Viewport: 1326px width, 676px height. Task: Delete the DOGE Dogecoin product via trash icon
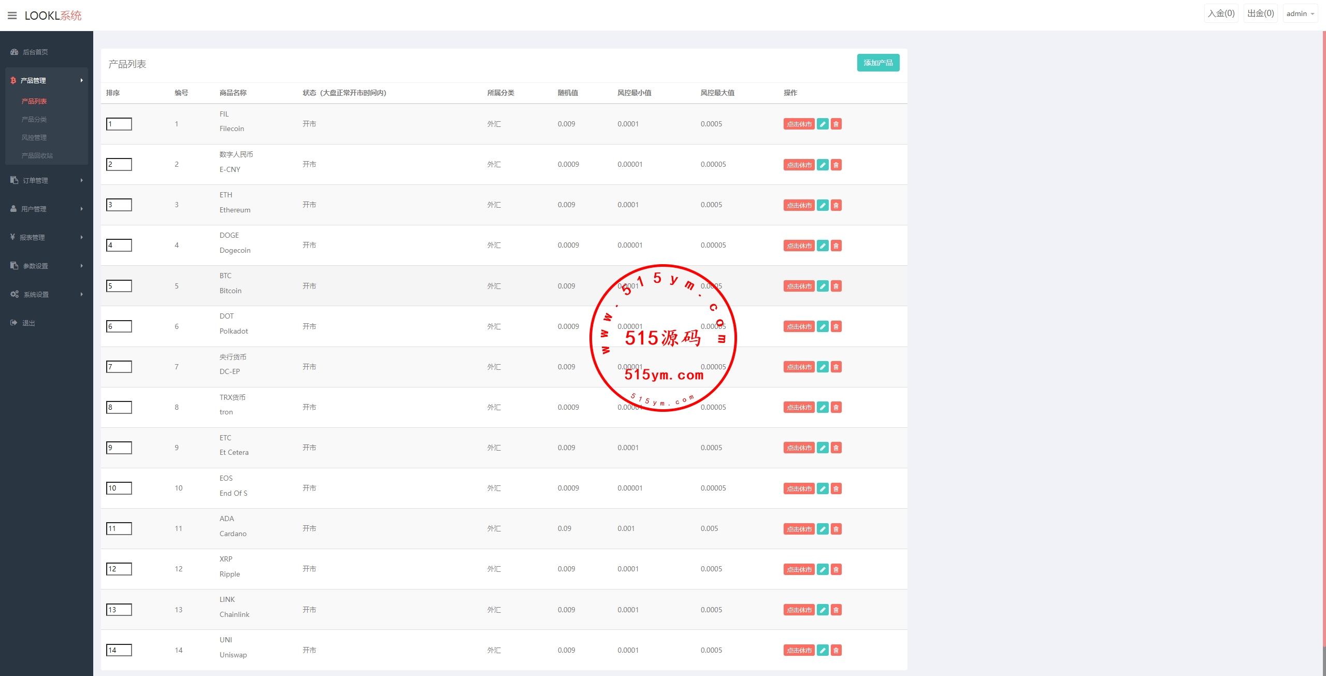coord(836,246)
